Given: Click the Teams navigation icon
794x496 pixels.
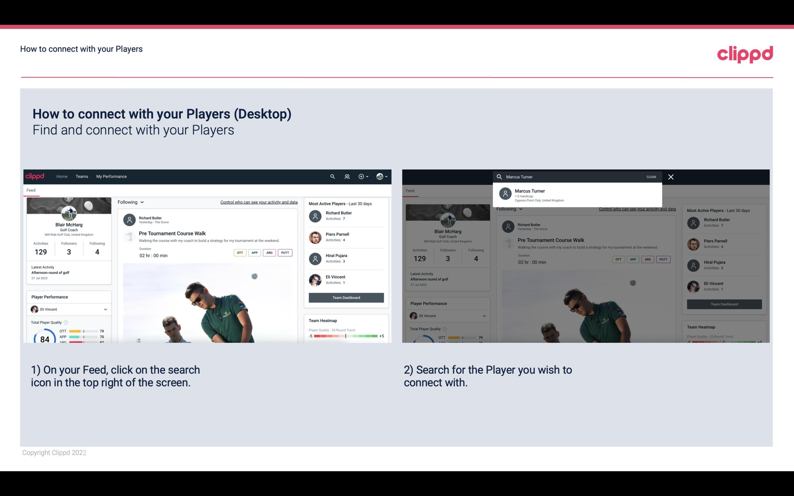Looking at the screenshot, I should pyautogui.click(x=81, y=176).
